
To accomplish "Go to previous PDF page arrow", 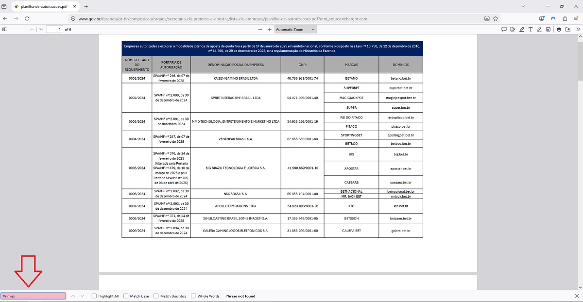I will coord(32,29).
